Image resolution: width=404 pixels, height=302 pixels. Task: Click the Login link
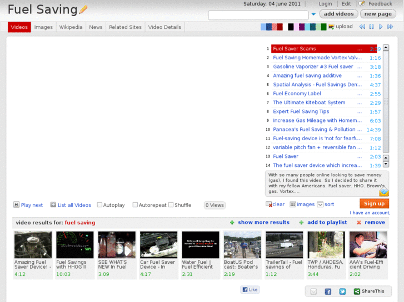(326, 4)
